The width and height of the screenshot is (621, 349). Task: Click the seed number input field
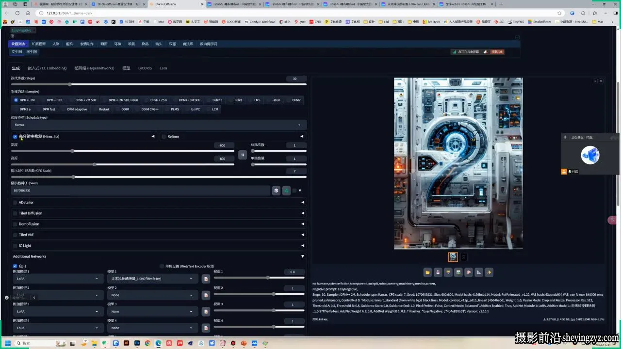[140, 190]
